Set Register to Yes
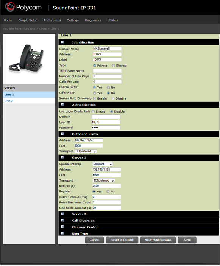Viewport: 220px width, 266px height. pos(94,191)
